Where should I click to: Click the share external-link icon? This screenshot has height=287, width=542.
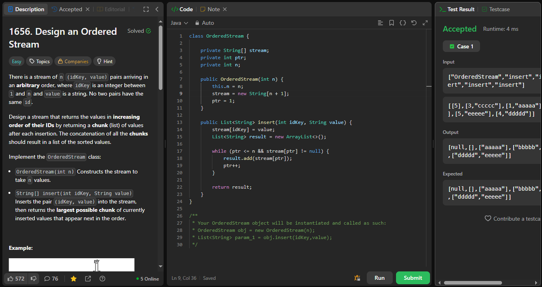(89, 278)
